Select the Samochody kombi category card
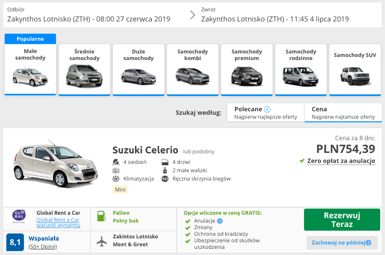Viewport: 385px width, 255px height. [192, 70]
